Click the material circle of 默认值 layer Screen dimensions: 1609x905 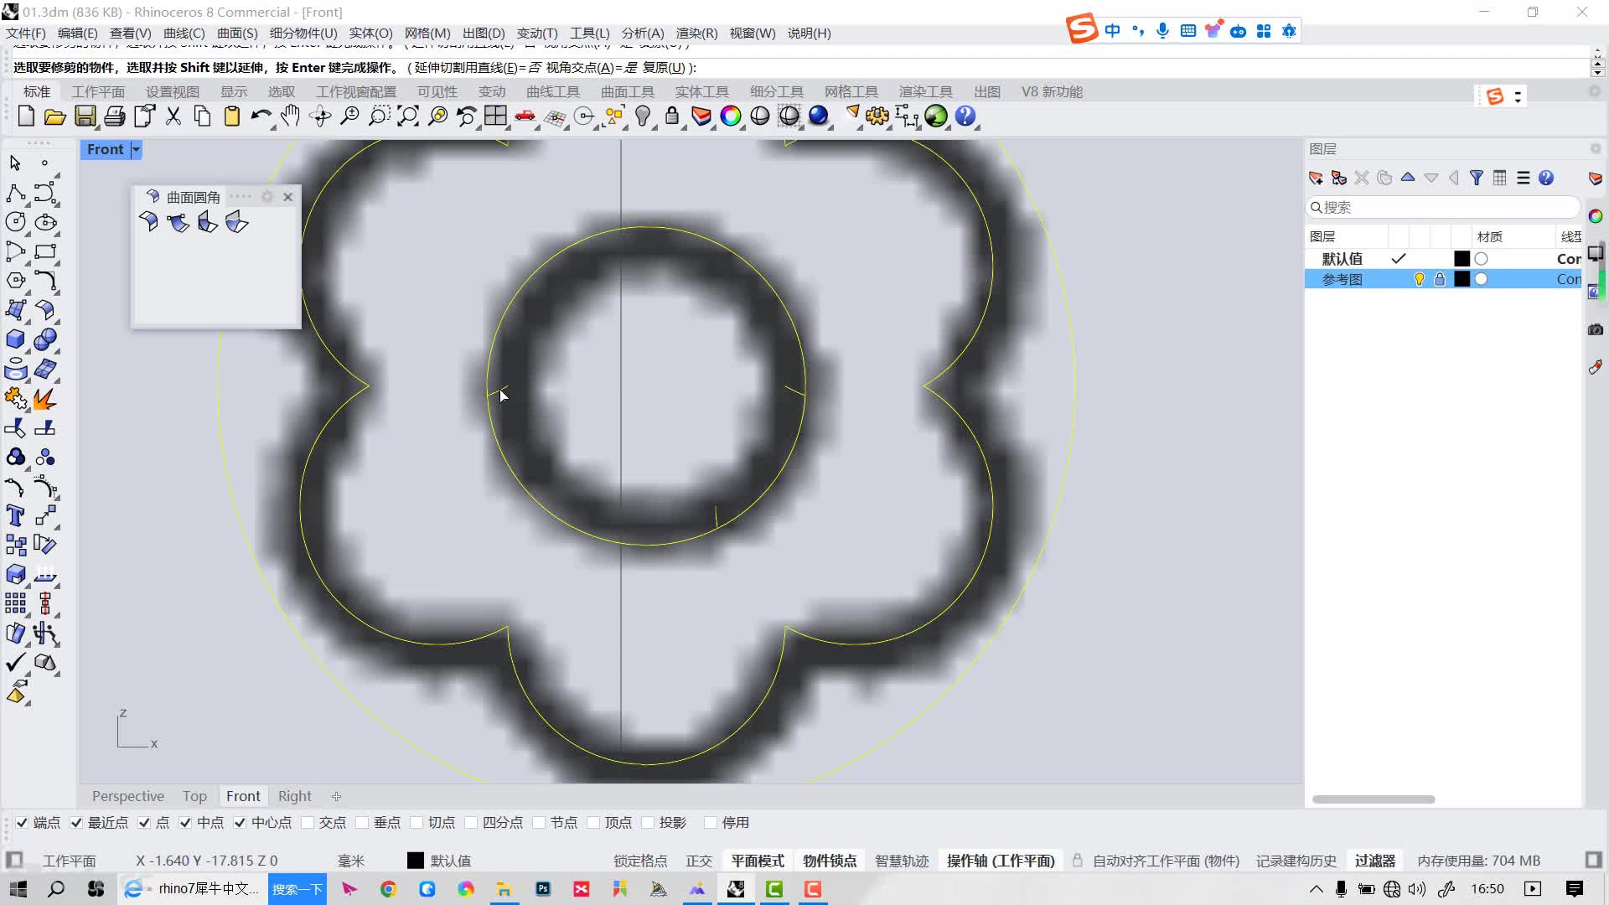(1481, 259)
